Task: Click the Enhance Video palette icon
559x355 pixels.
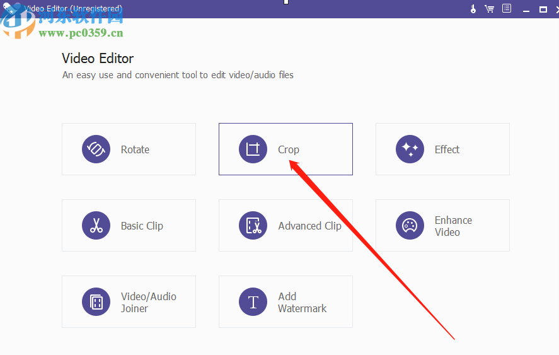Action: pos(410,226)
